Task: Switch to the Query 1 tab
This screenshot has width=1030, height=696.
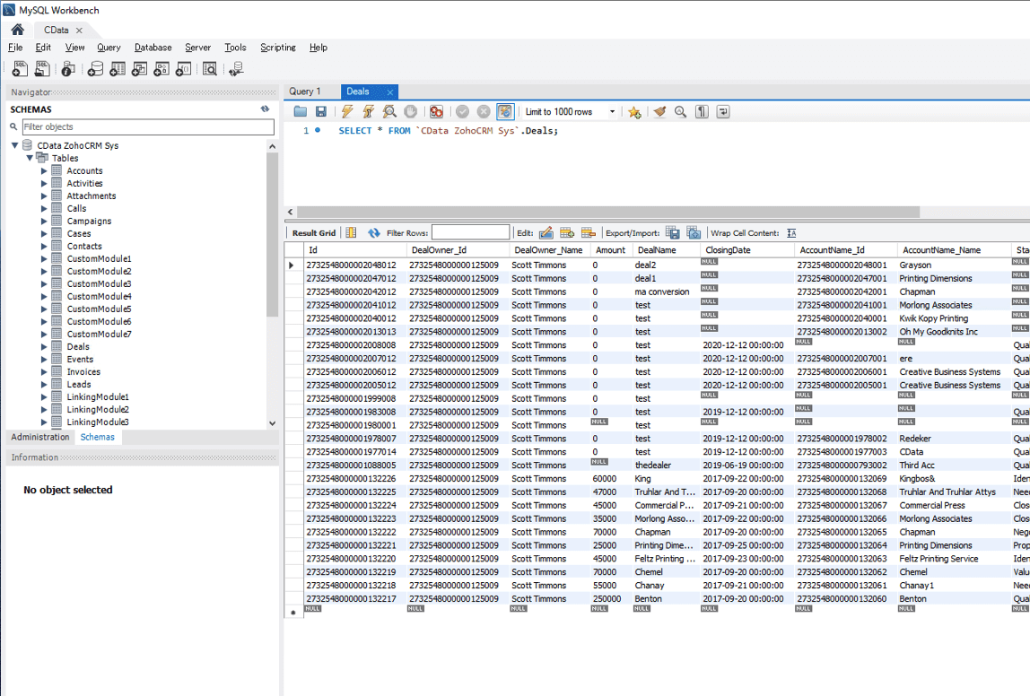Action: coord(304,91)
